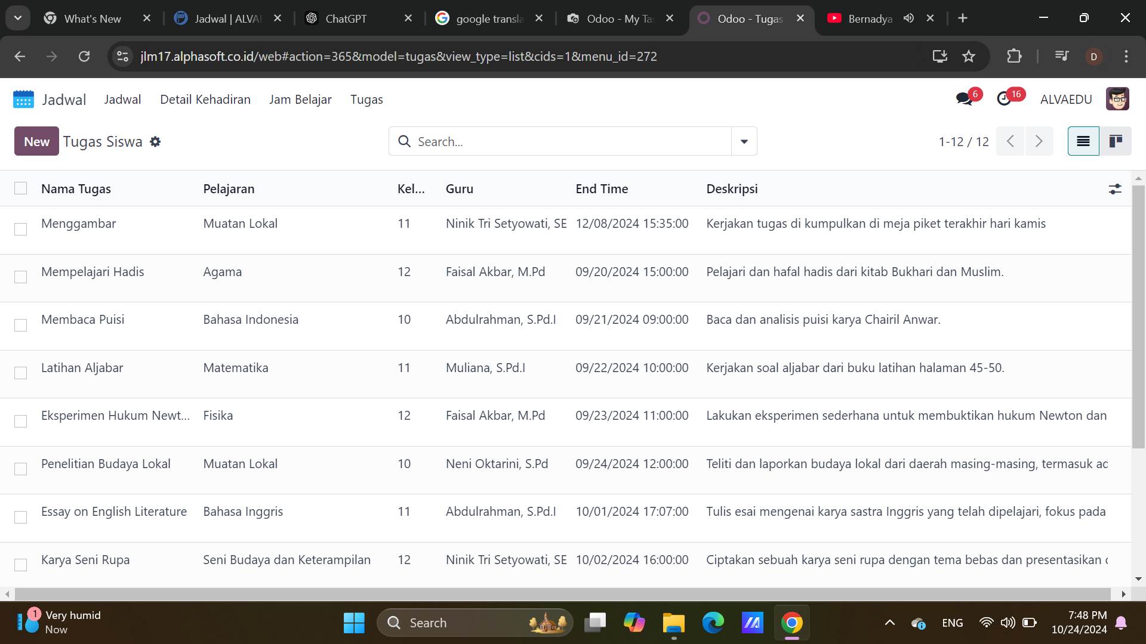Open the Jam Belajar menu
Viewport: 1146px width, 644px height.
(300, 100)
